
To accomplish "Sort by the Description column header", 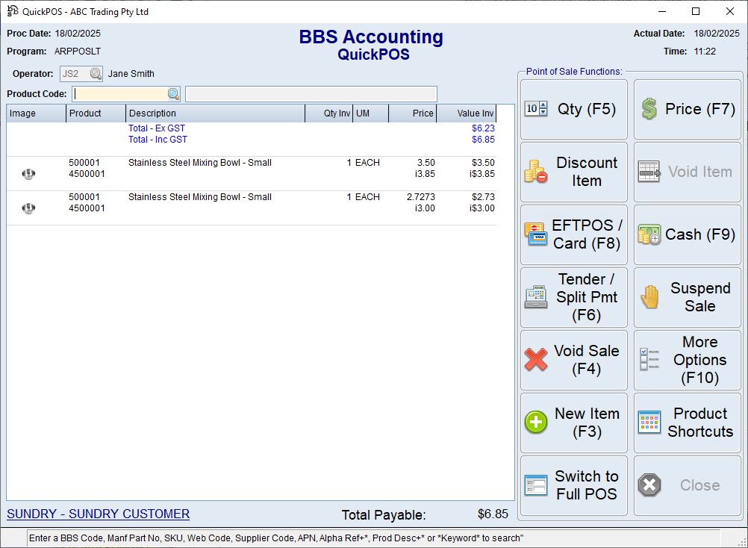I will pos(215,113).
